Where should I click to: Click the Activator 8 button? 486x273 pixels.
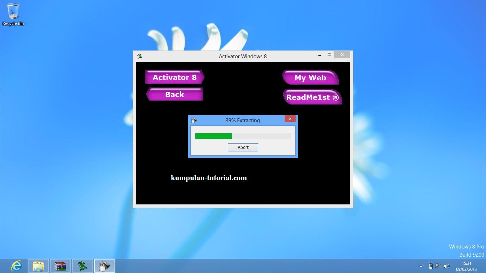click(x=175, y=77)
